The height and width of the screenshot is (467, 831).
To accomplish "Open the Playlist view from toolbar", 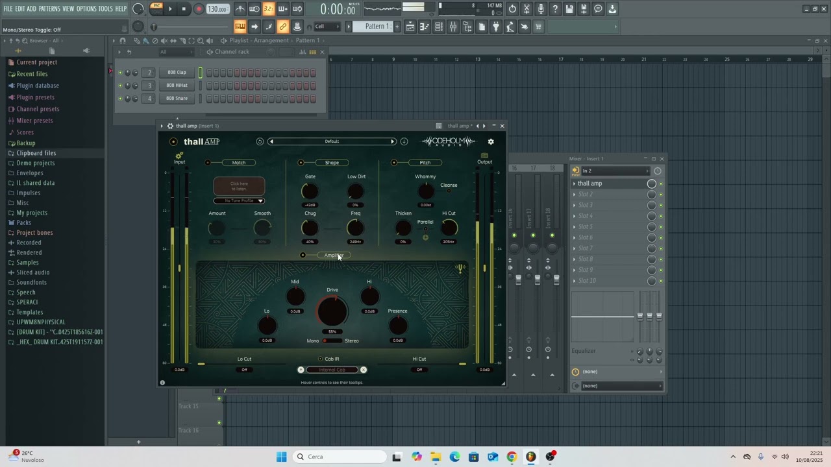I will coord(410,27).
